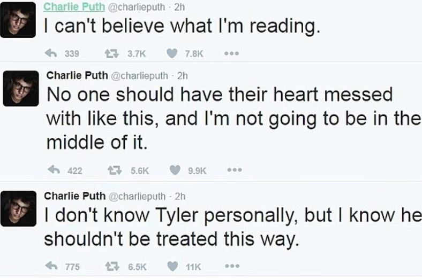Open the underlined Charlie Puth name link
The image size is (422, 280).
74,7
